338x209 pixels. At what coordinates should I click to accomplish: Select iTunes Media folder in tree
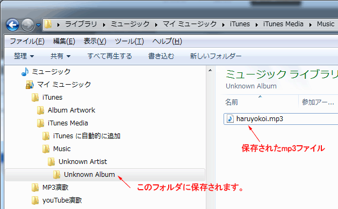(68, 123)
